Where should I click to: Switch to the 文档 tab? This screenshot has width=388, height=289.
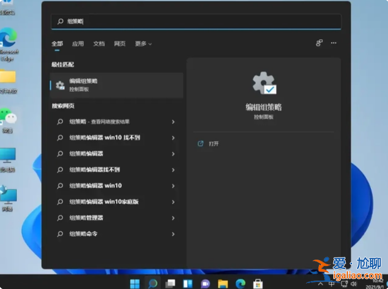[x=99, y=44]
